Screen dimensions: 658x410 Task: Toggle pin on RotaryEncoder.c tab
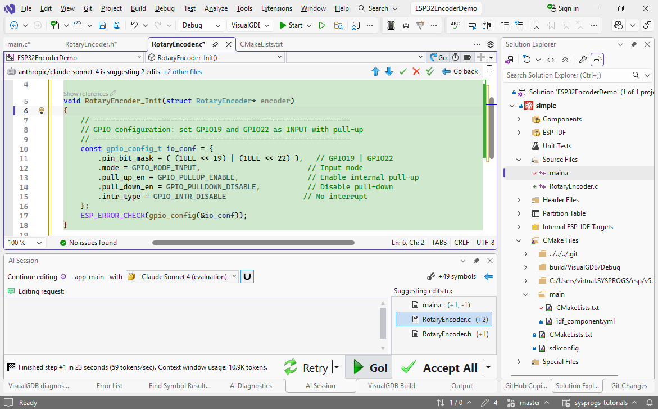(215, 44)
